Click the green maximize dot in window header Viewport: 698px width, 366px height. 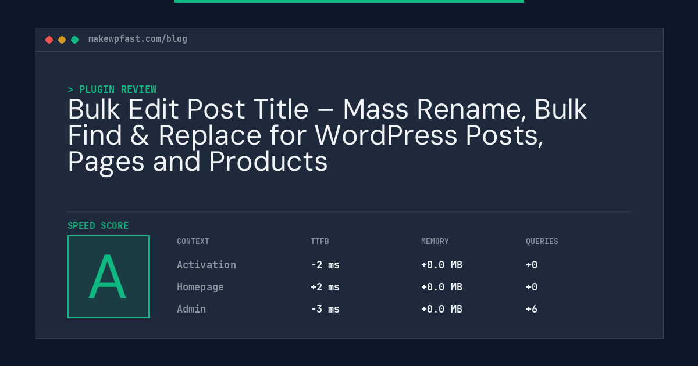(x=74, y=40)
